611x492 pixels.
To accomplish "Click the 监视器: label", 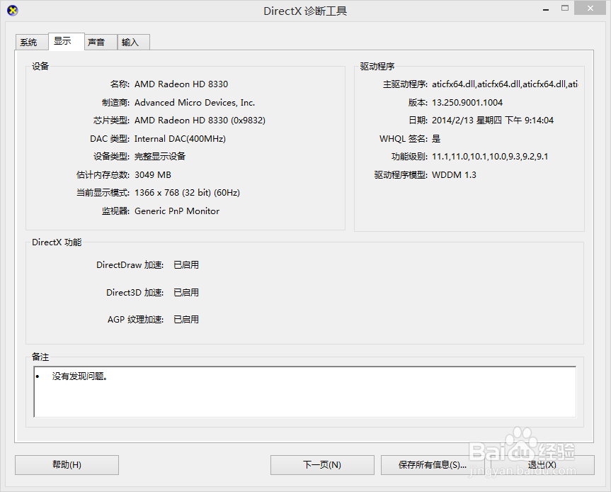I will coord(115,211).
